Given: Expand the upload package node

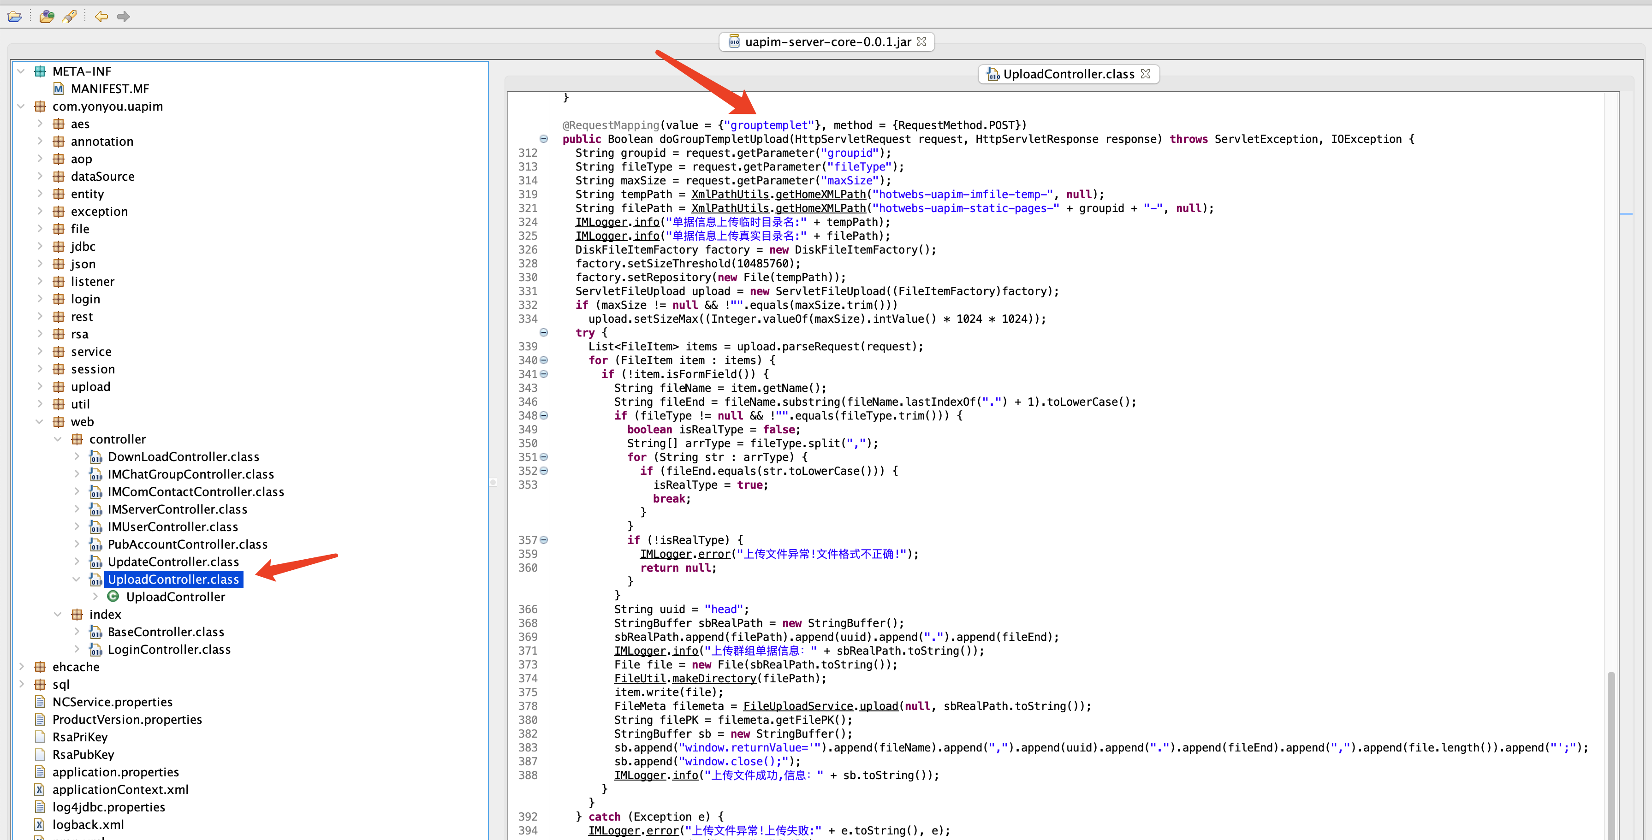Looking at the screenshot, I should (40, 386).
